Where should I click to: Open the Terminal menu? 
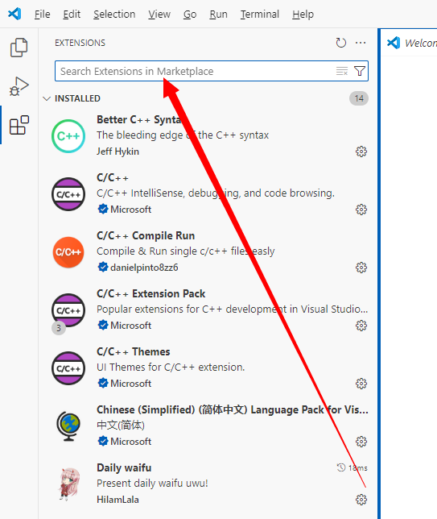(x=259, y=15)
